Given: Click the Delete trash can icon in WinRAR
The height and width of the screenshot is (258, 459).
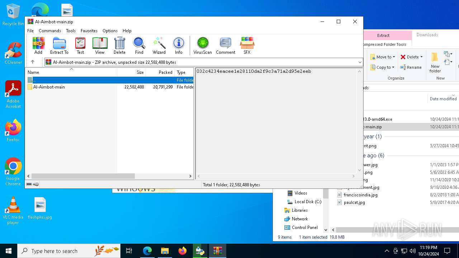Looking at the screenshot, I should click(x=119, y=46).
